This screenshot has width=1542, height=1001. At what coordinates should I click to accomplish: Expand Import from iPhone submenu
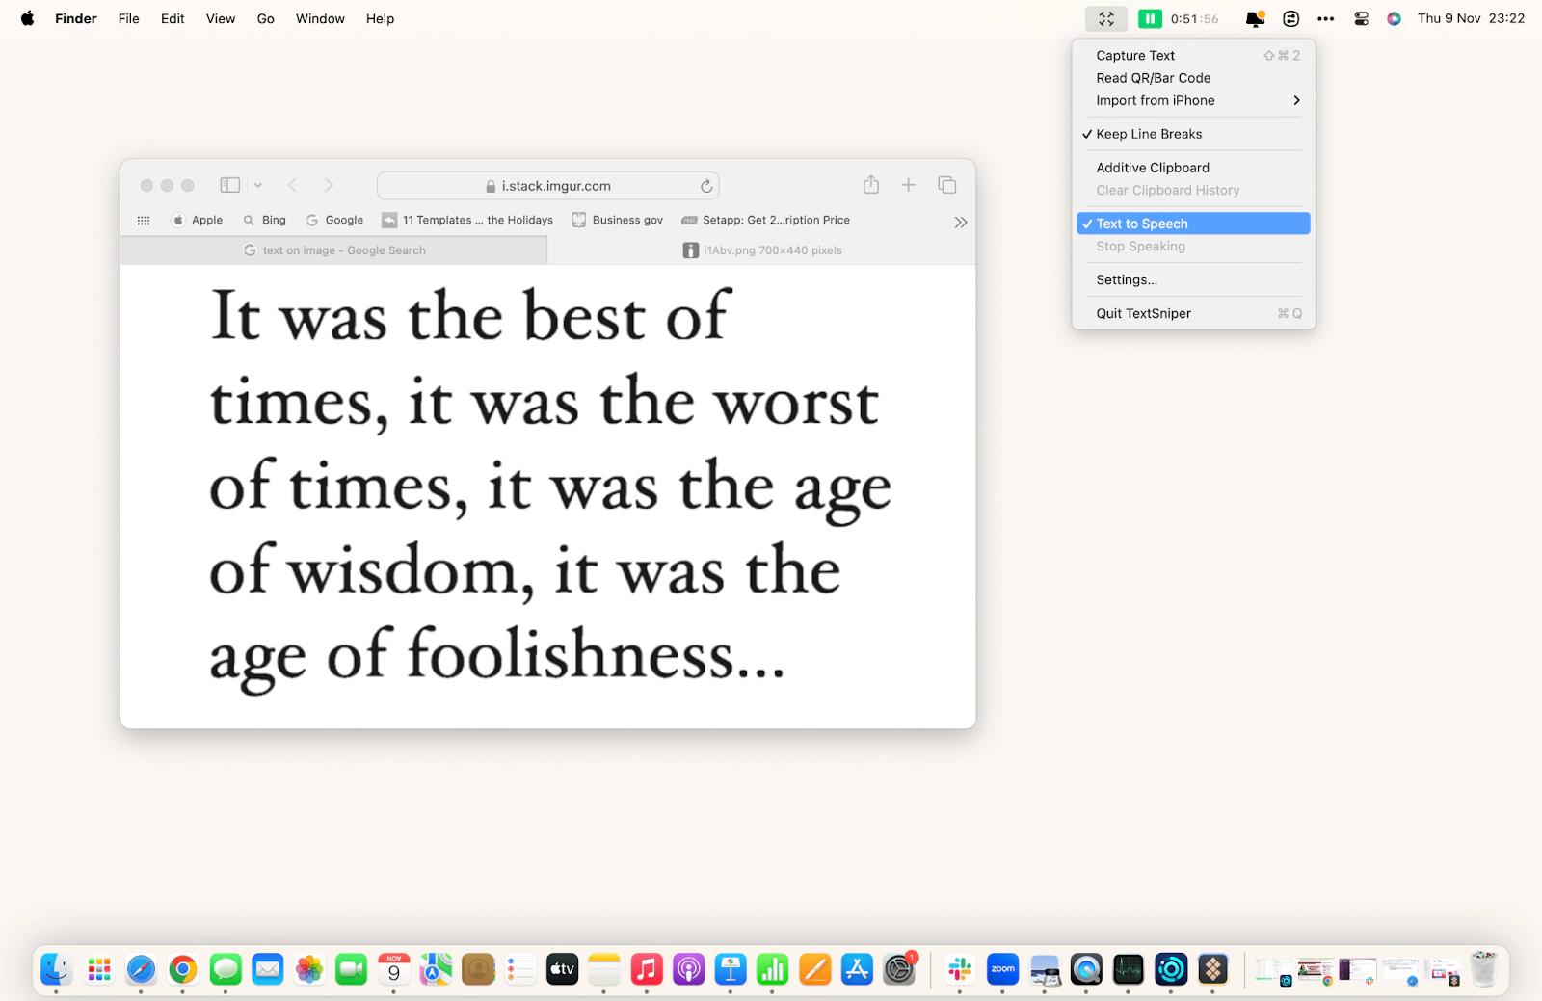point(1193,100)
